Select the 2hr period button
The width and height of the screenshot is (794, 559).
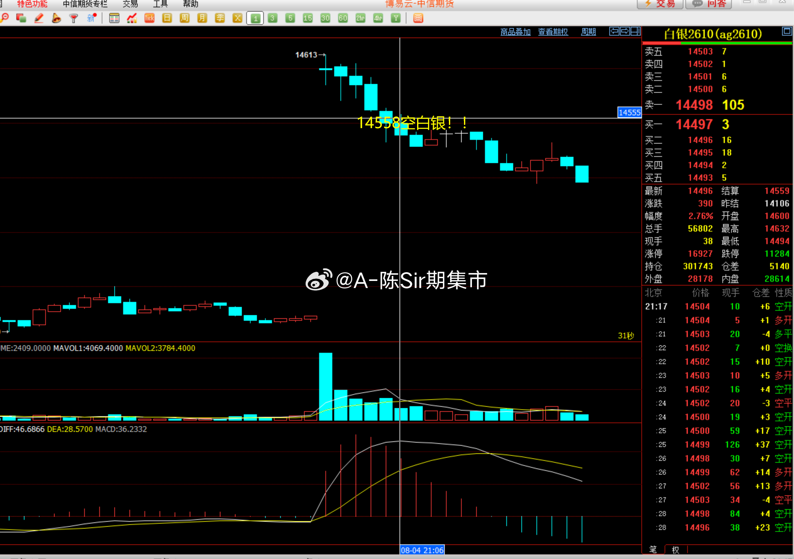click(361, 18)
